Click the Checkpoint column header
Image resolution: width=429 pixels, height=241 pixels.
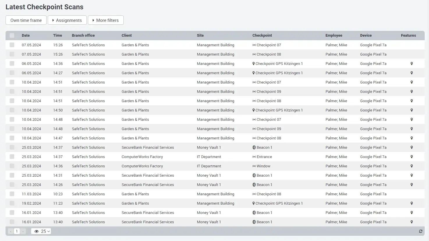click(262, 36)
